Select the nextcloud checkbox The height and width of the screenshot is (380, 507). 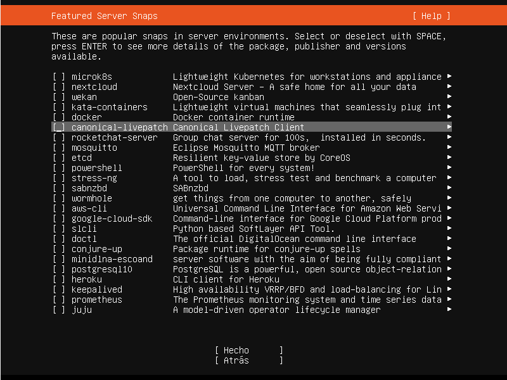coord(59,87)
